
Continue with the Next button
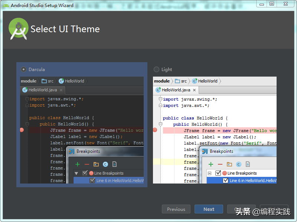[209, 209]
